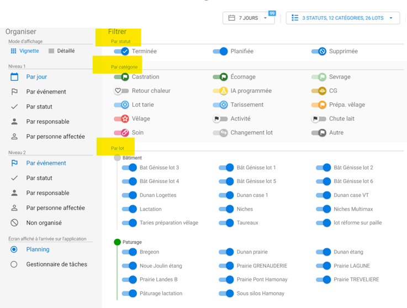Viewport: 407px width, 308px height.
Task: Toggle the Soin category switch
Action: (x=121, y=133)
